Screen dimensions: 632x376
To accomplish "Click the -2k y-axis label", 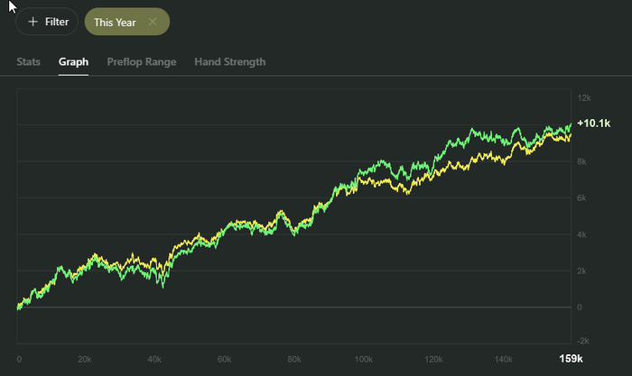I will coord(583,341).
